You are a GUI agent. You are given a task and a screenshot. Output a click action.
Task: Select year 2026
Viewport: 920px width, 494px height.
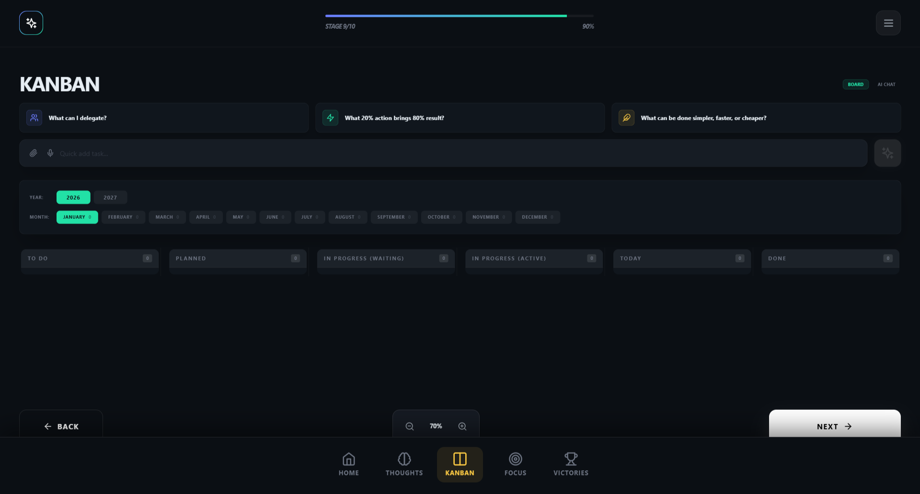click(73, 197)
